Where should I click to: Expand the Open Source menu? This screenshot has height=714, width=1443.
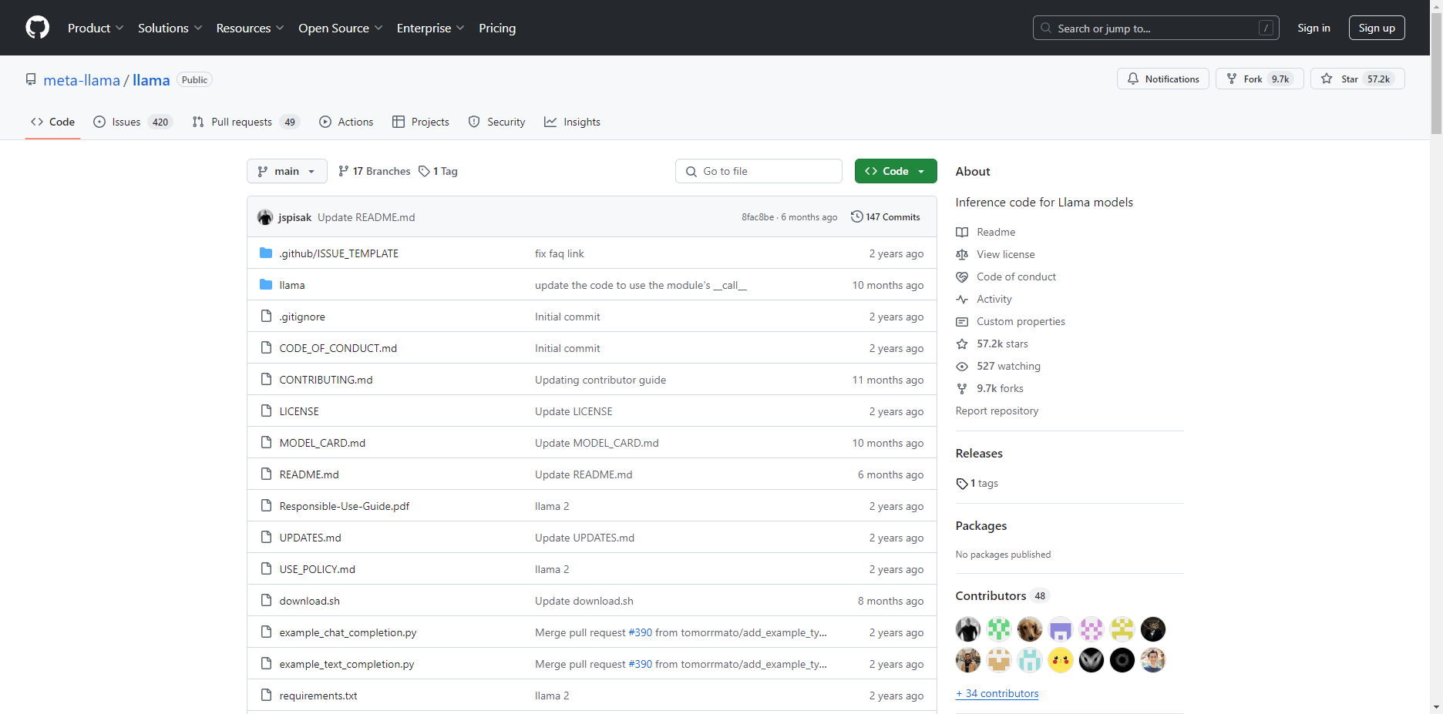(340, 28)
